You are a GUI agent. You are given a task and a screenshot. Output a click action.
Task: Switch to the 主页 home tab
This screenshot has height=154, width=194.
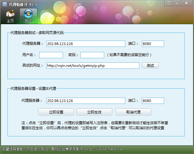pyautogui.click(x=10, y=16)
